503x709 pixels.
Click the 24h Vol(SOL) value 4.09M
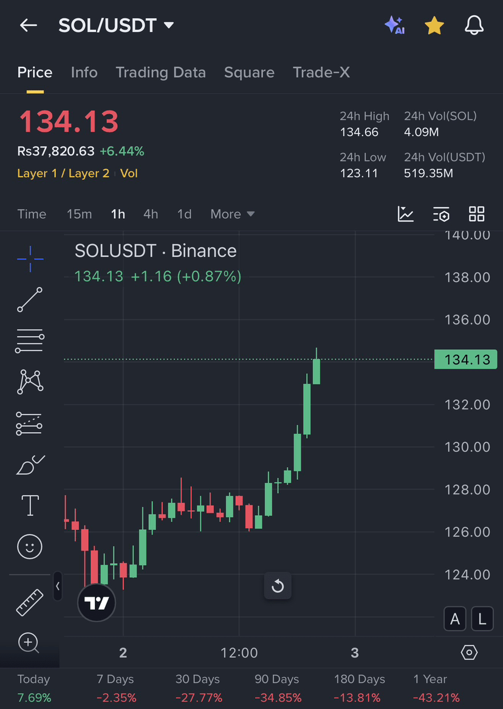pos(421,132)
